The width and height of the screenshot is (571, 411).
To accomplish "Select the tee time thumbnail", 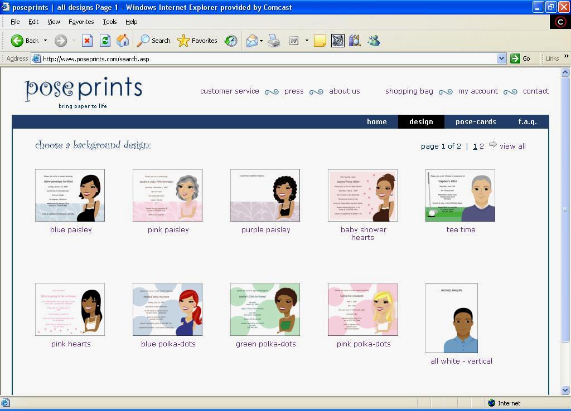I will click(460, 195).
